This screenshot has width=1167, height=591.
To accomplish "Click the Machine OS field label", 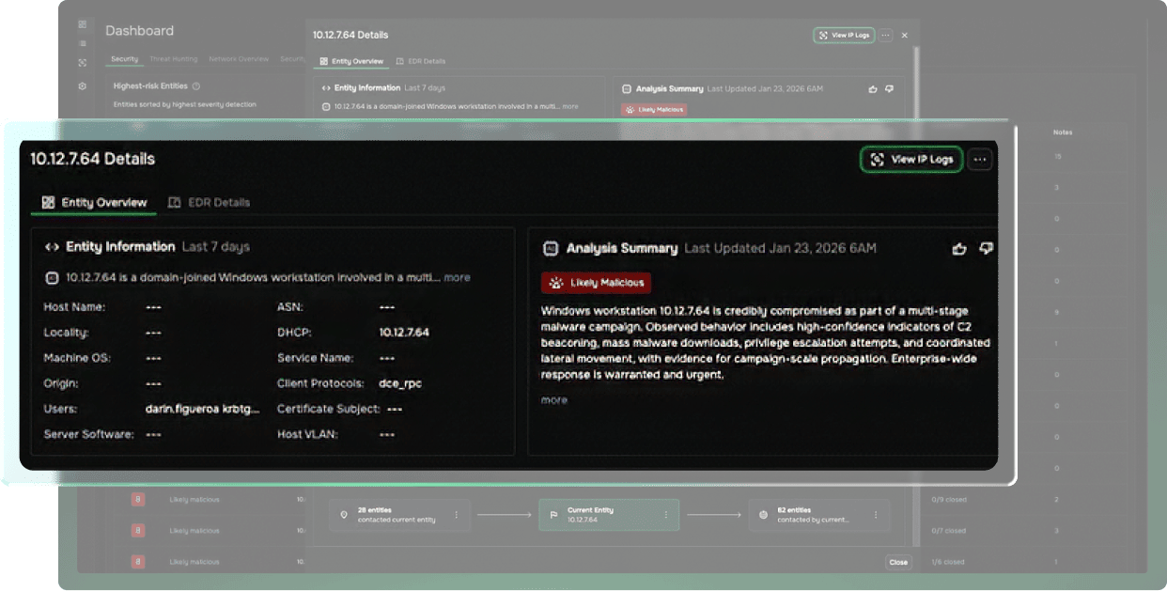I will 75,358.
